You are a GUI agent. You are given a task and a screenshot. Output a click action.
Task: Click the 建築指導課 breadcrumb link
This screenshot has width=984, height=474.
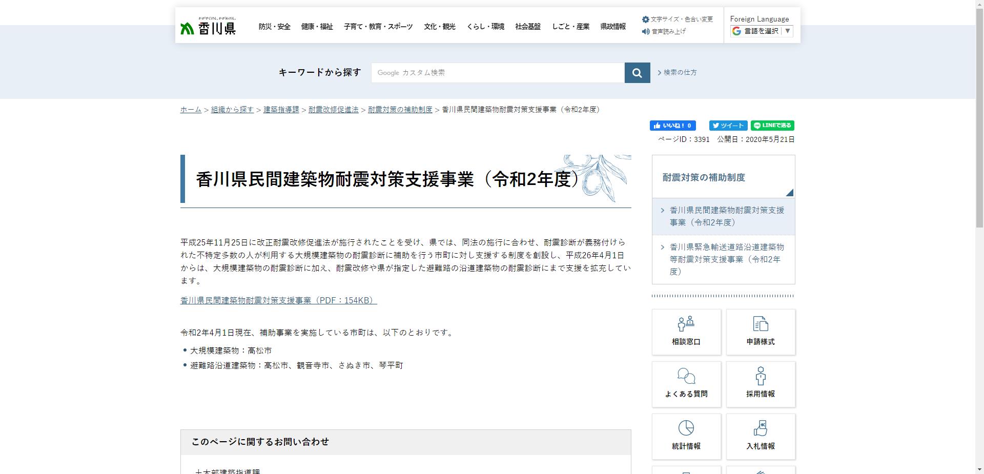[281, 110]
